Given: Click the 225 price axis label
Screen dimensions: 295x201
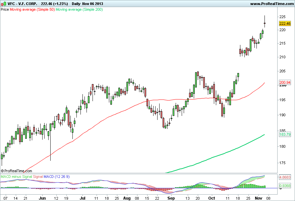Looking at the screenshot, I should coord(282,17).
